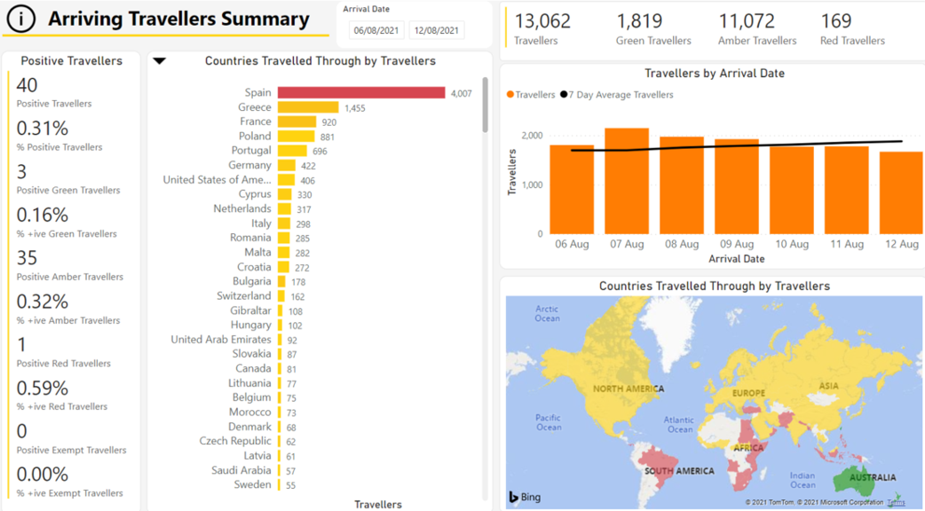Click the Bing logo on the map
Viewport: 925px width, 511px height.
pyautogui.click(x=524, y=497)
